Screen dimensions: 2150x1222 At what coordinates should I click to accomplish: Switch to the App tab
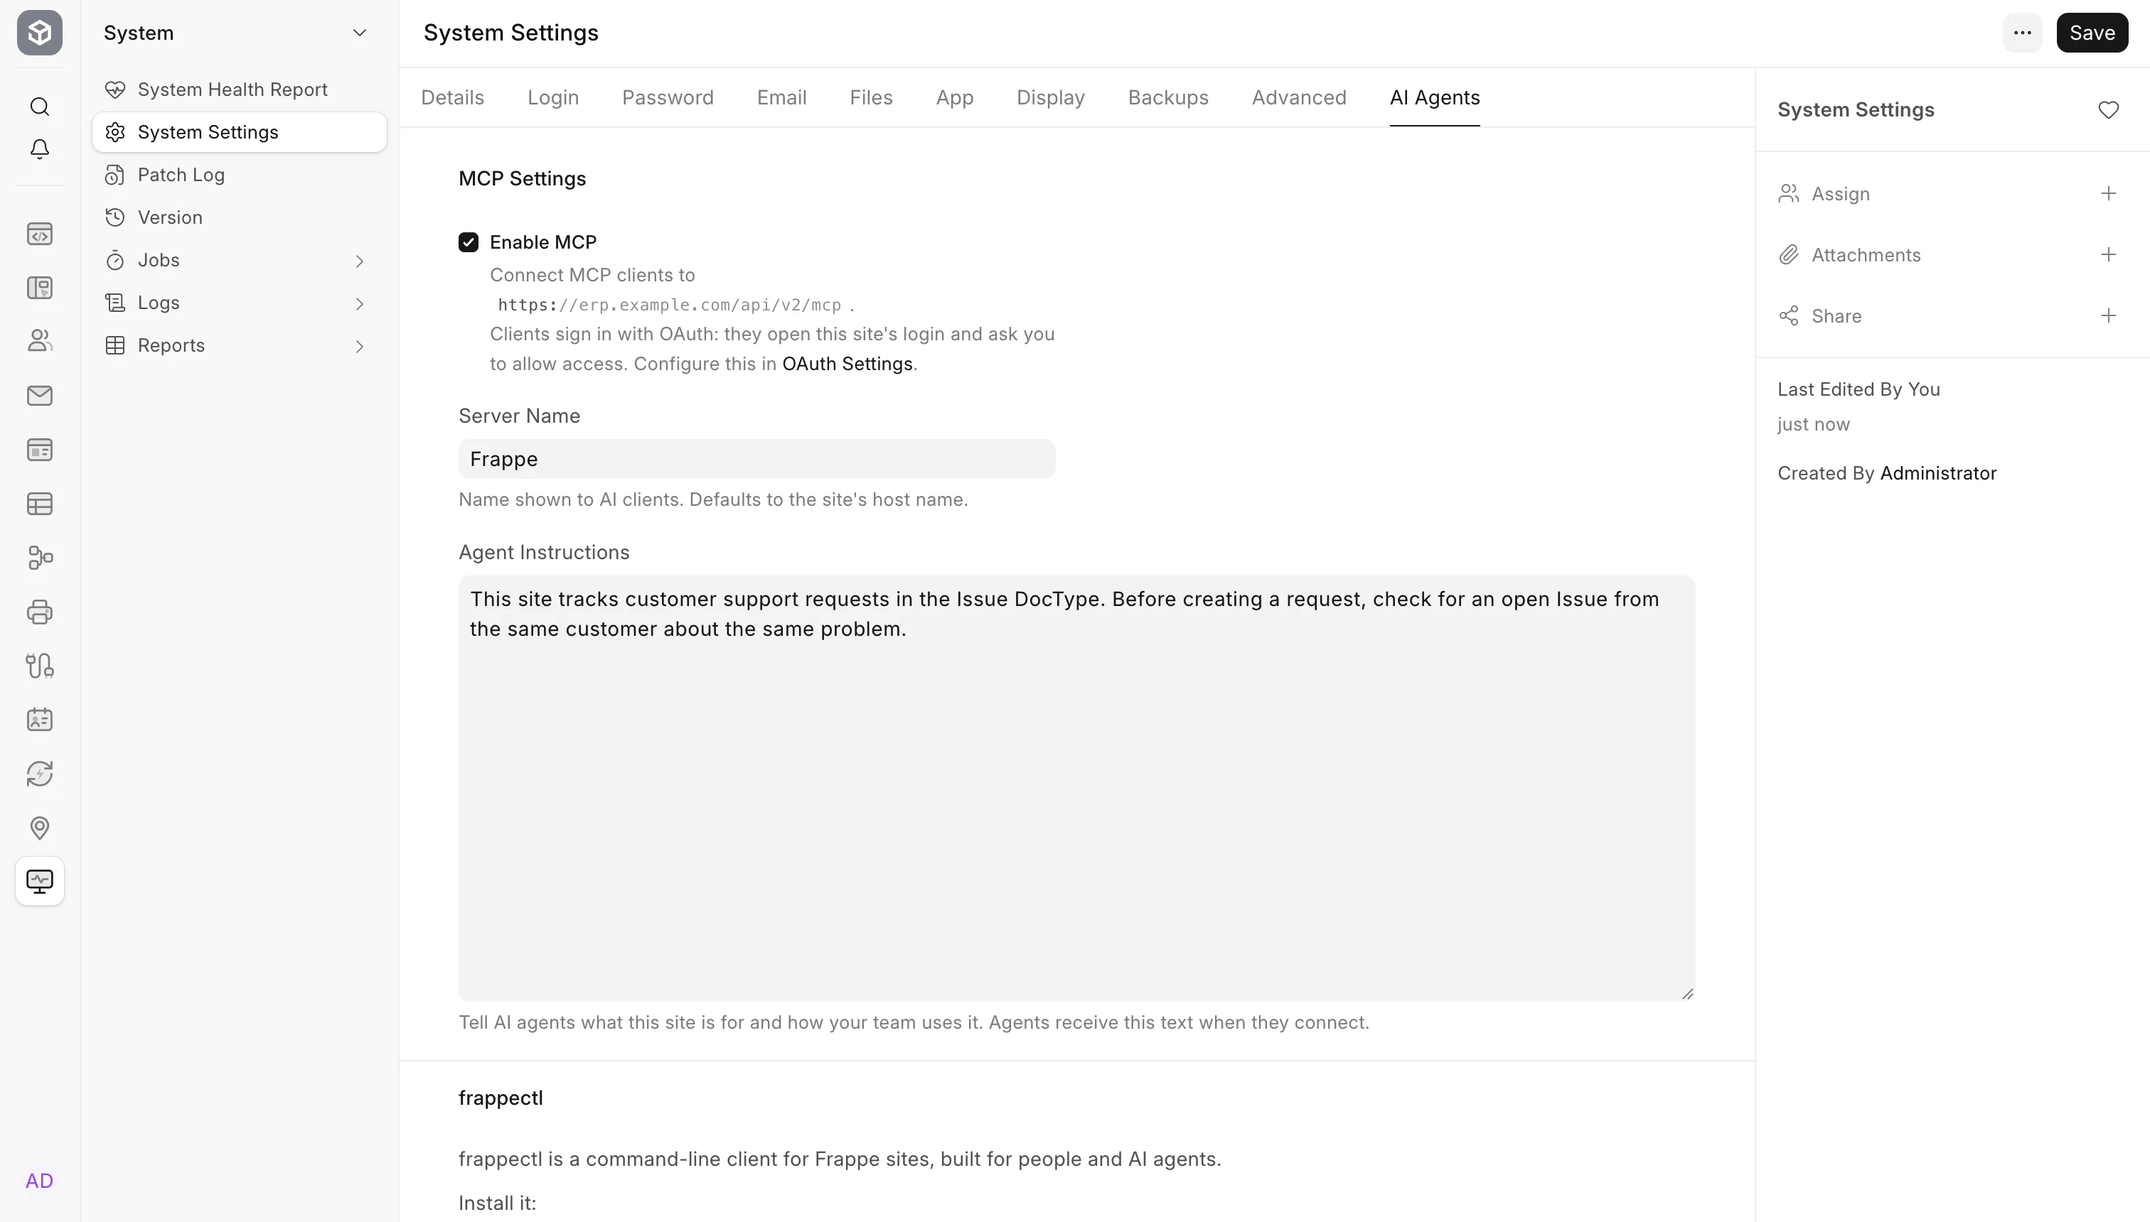point(955,97)
